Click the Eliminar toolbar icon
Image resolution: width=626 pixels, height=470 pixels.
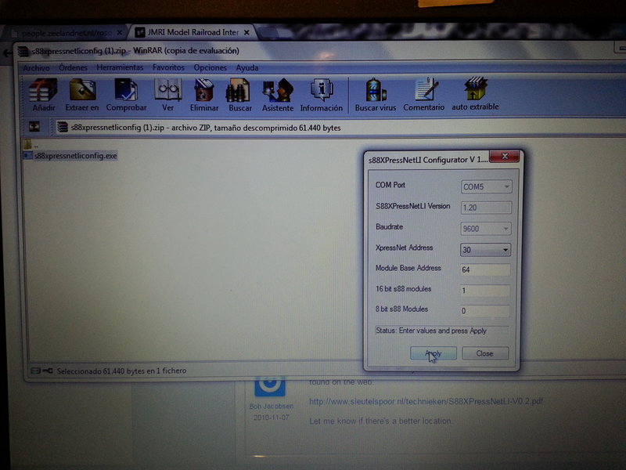(204, 95)
